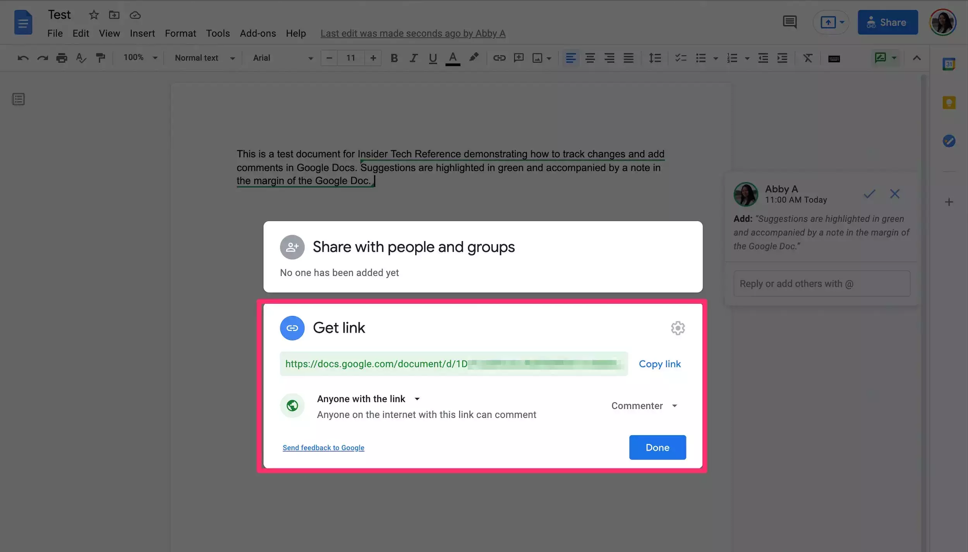Open Arial font dropdown

[283, 58]
